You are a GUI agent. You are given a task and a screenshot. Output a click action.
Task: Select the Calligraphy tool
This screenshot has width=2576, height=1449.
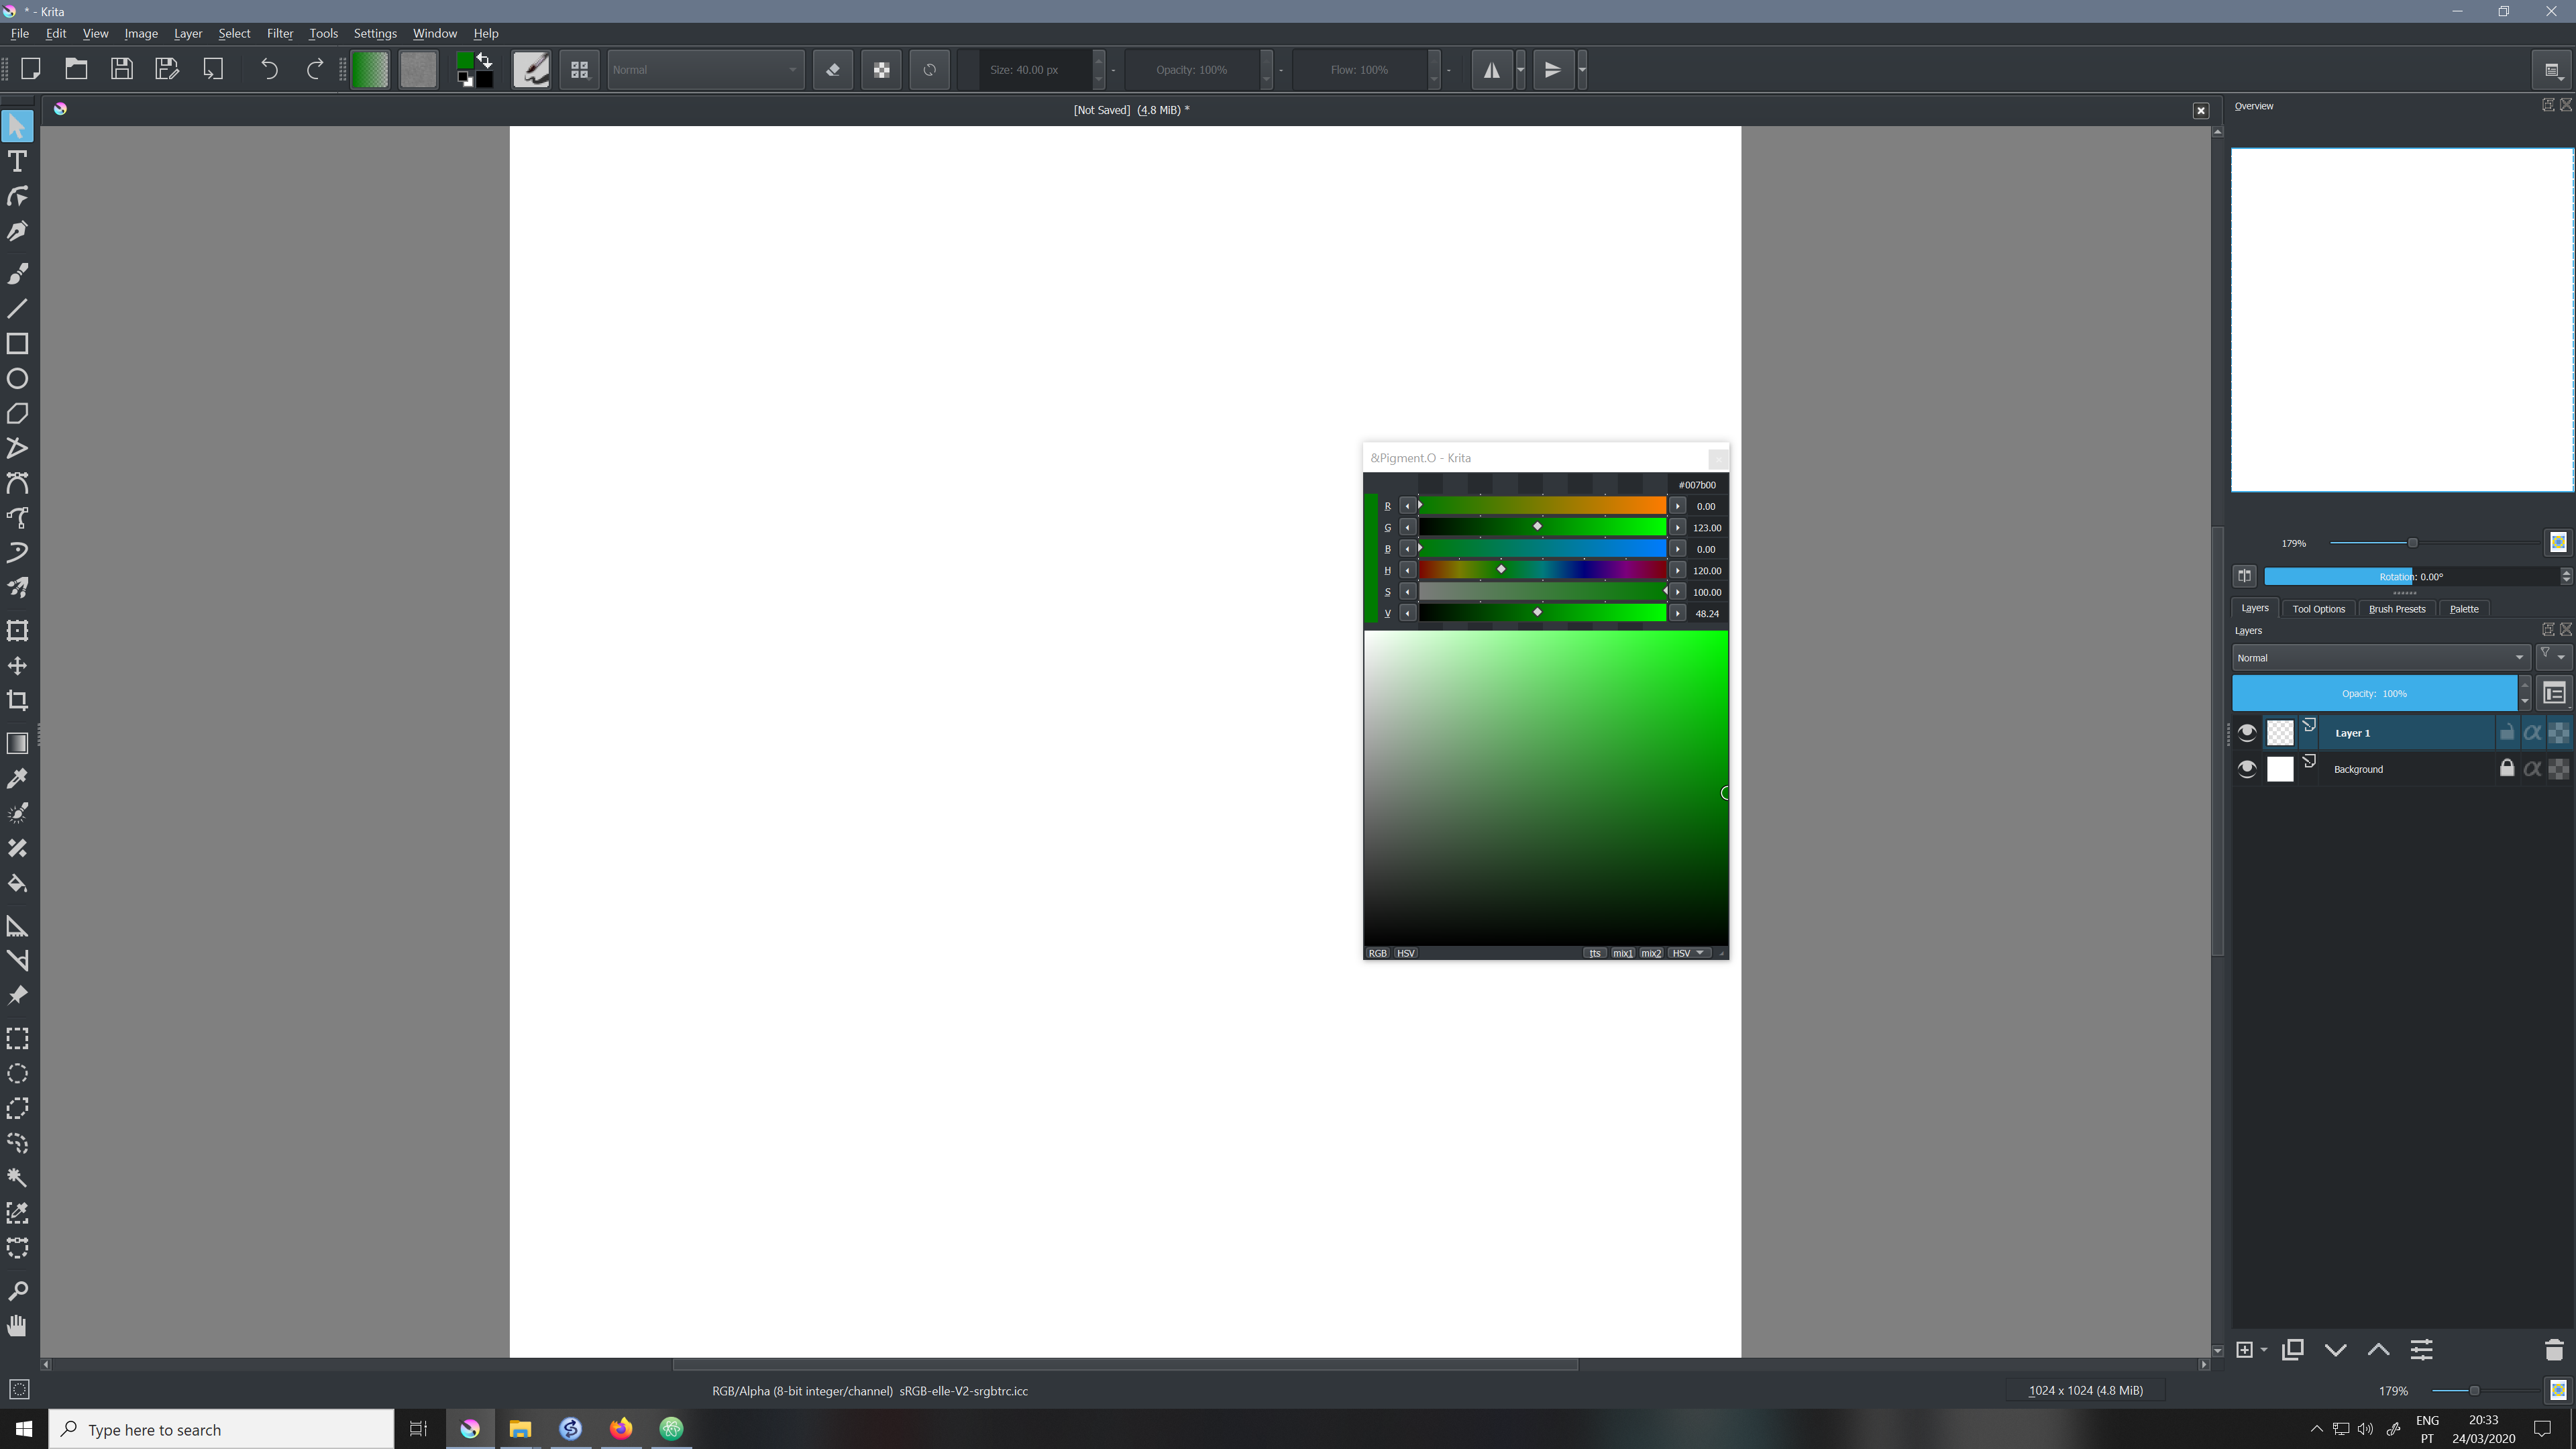17,231
